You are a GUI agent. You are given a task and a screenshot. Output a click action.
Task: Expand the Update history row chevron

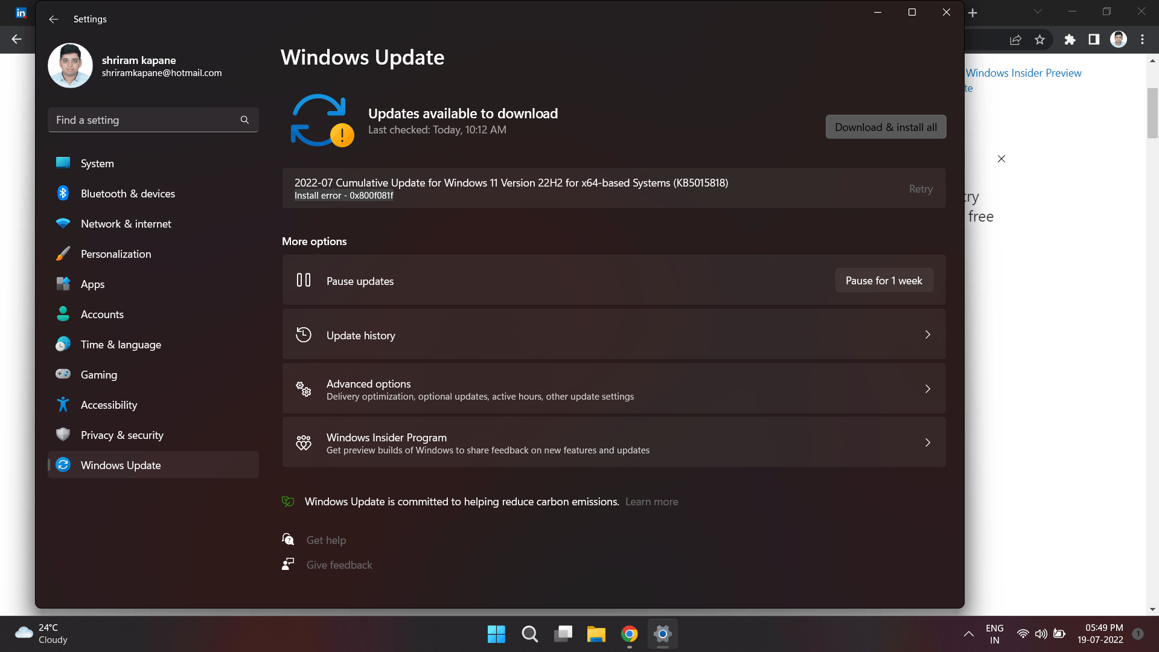tap(928, 334)
